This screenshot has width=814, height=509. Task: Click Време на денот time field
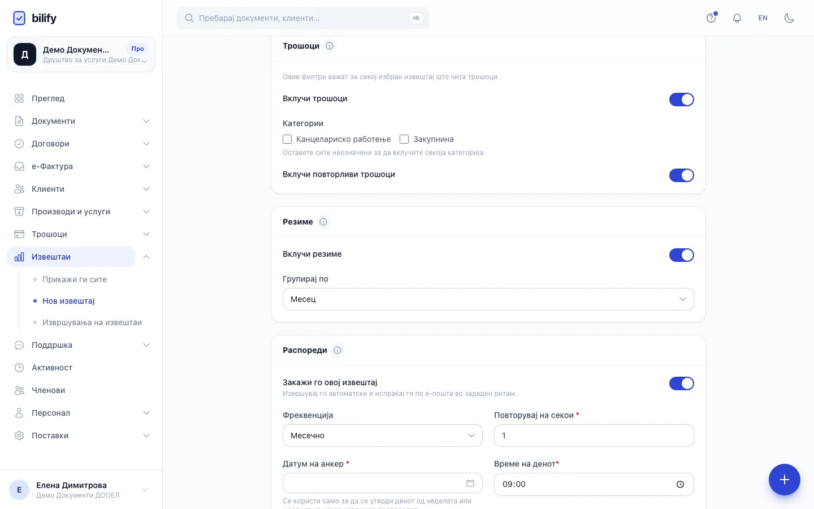(594, 484)
